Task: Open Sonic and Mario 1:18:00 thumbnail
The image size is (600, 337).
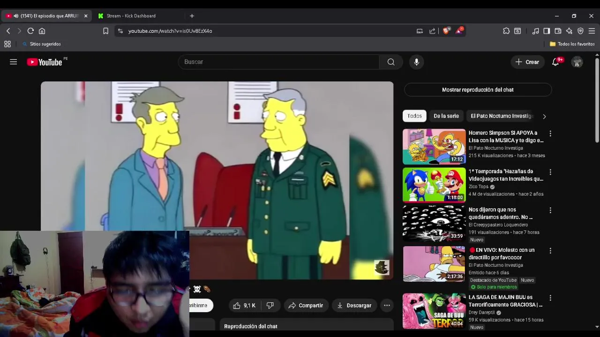Action: tap(434, 185)
